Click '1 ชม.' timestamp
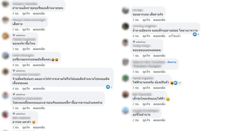The width and height of the screenshot is (233, 131). (136, 56)
